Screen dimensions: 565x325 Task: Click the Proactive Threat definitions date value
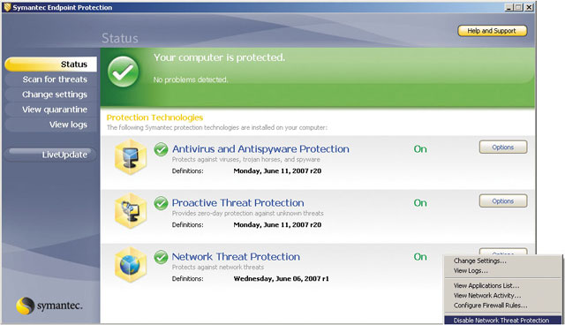pyautogui.click(x=277, y=225)
